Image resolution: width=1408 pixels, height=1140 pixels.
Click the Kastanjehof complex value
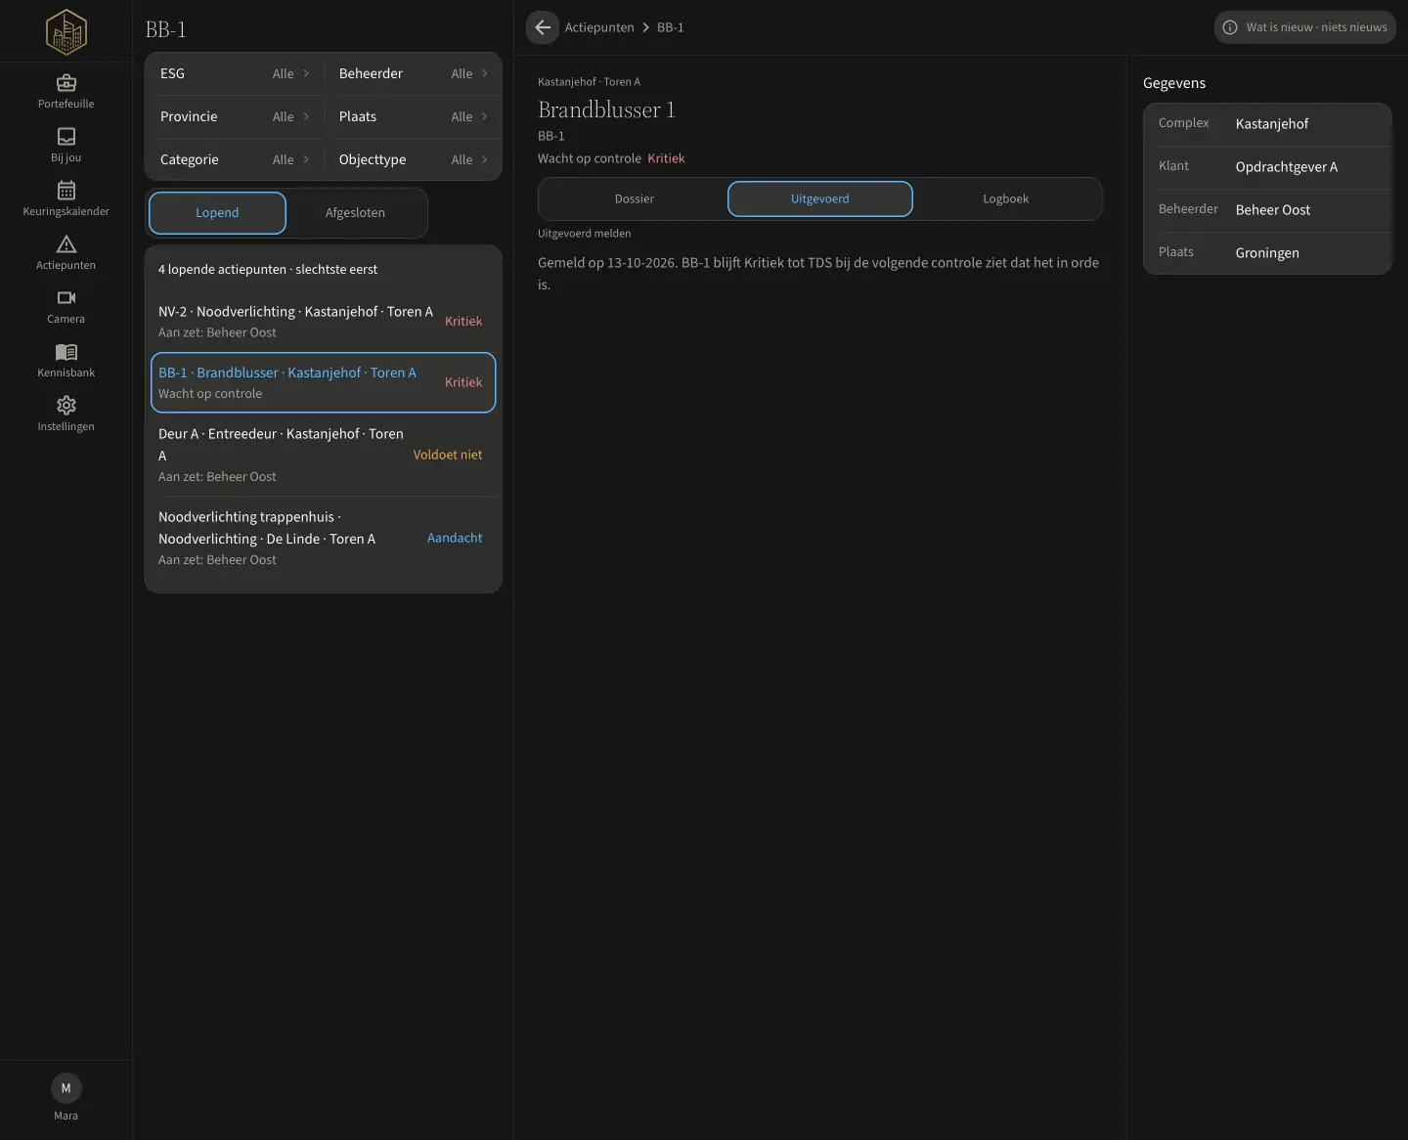tap(1271, 124)
